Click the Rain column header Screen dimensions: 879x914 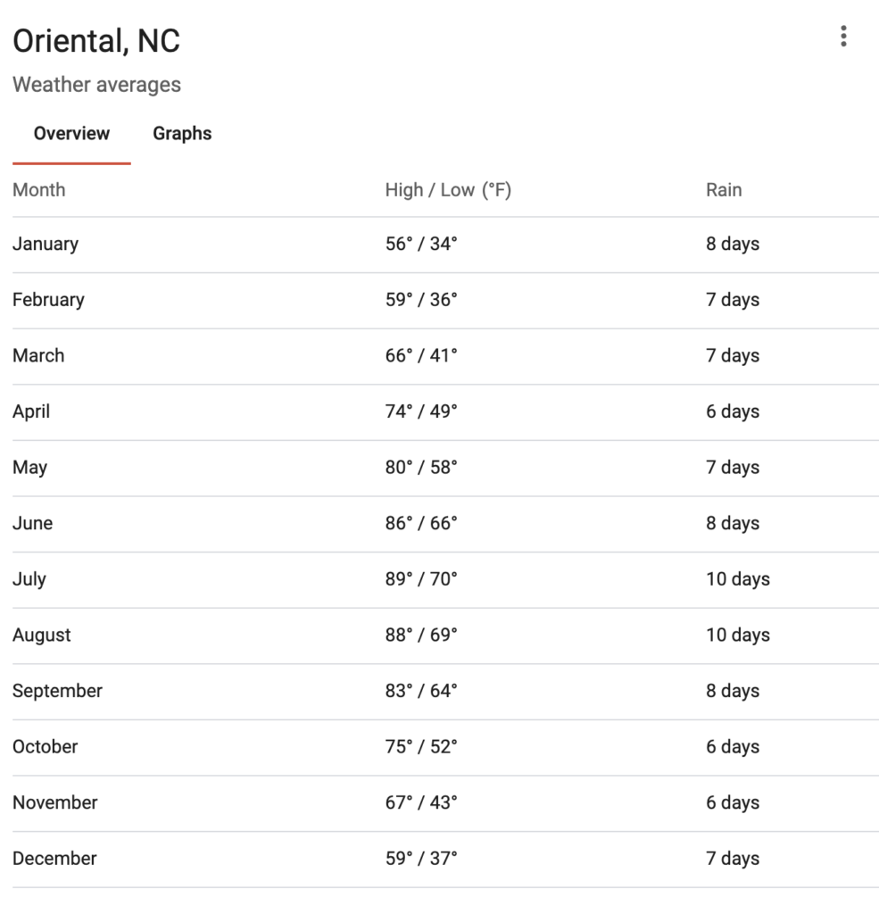tap(724, 190)
